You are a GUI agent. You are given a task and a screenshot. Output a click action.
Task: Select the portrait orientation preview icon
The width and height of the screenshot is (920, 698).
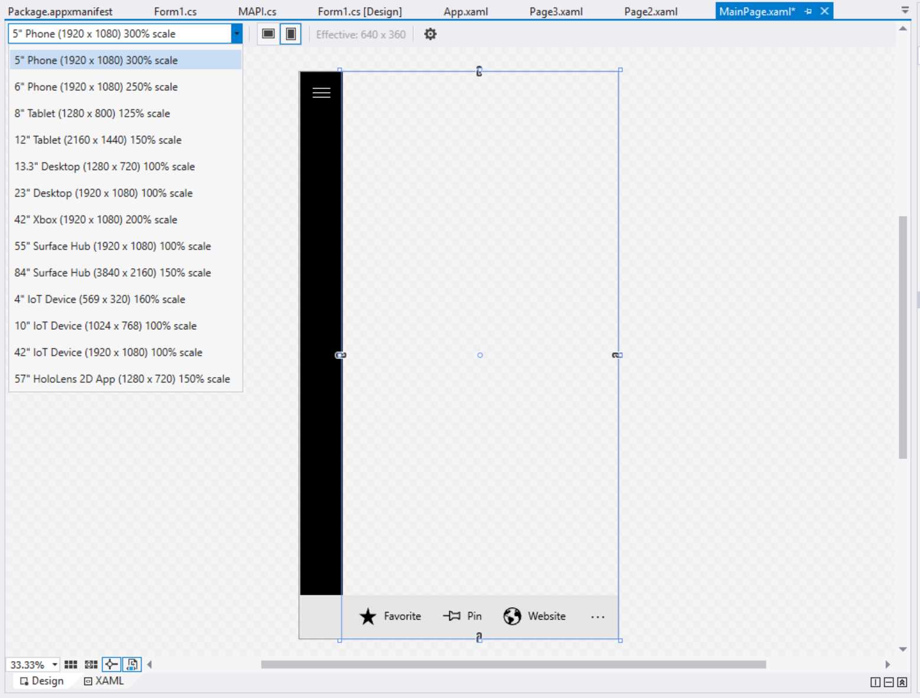[290, 34]
